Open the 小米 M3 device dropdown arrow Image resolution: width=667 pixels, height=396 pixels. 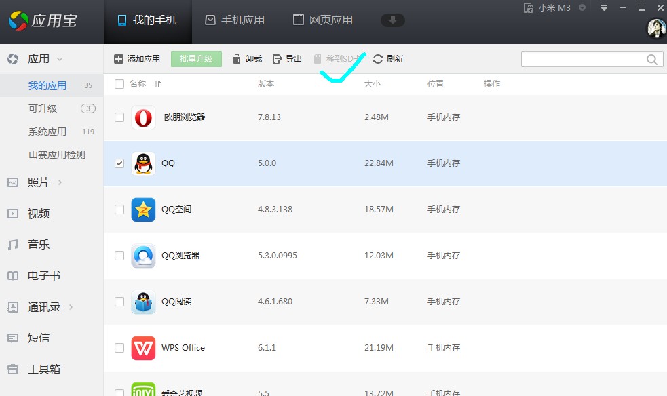click(x=582, y=7)
